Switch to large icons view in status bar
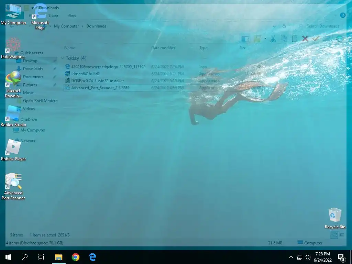This screenshot has width=352, height=264. pos(341,235)
